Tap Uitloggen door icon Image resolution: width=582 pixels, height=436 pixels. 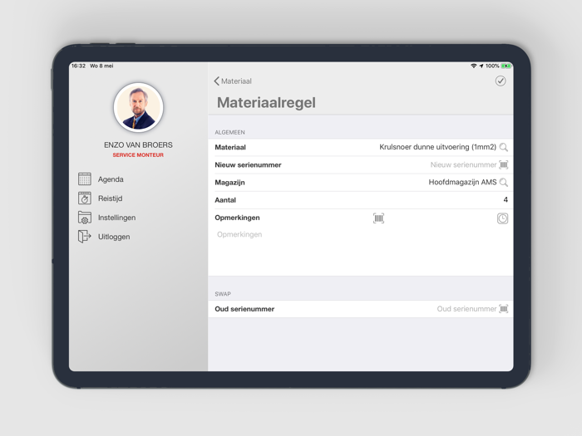pyautogui.click(x=85, y=236)
